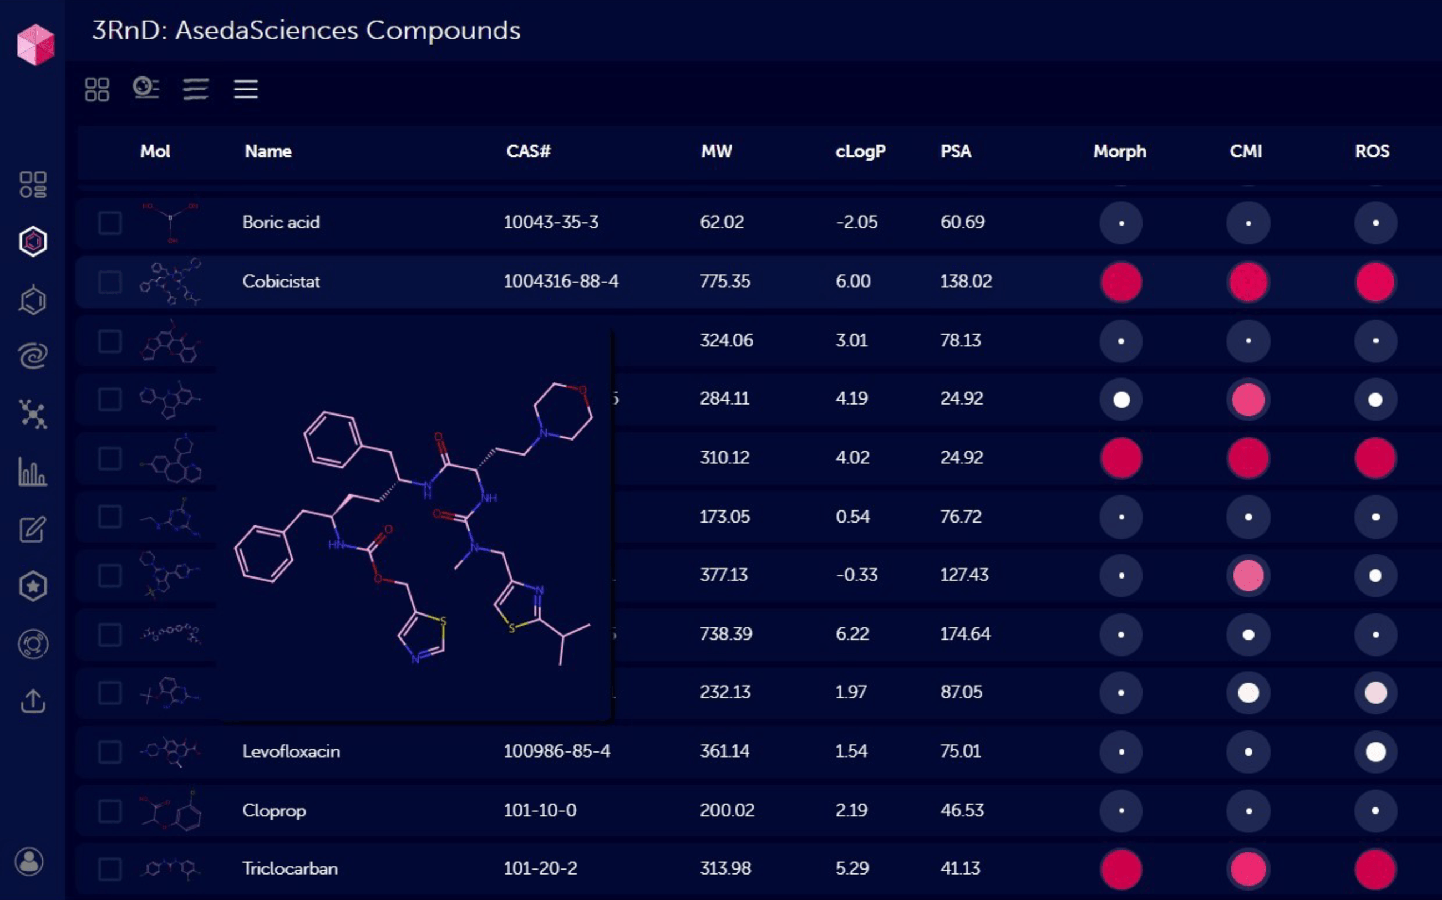Open the dashboard icon in sidebar
The width and height of the screenshot is (1442, 900).
(33, 185)
